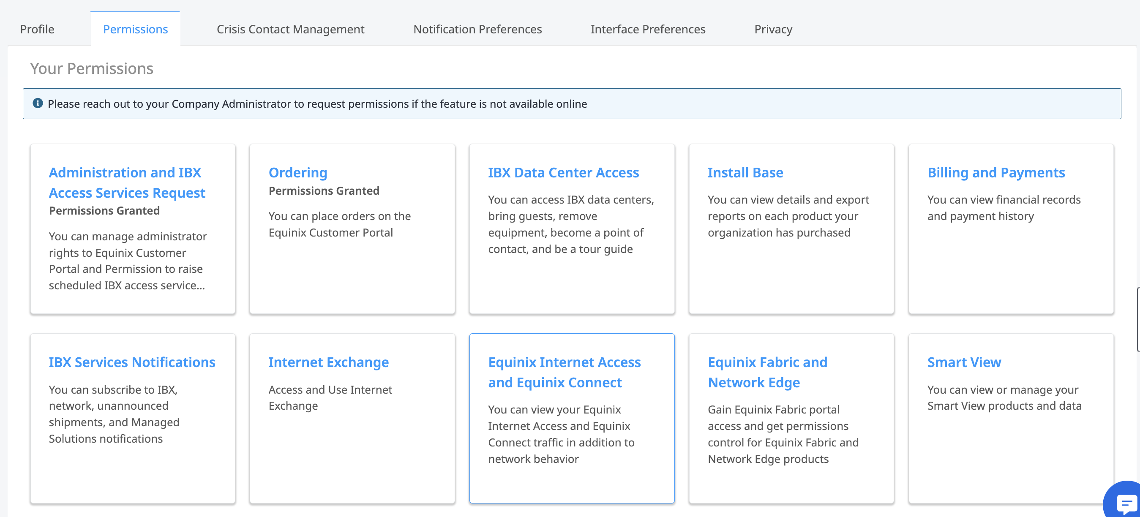Click 'You can view your Equinix Internet Access' text

(561, 434)
